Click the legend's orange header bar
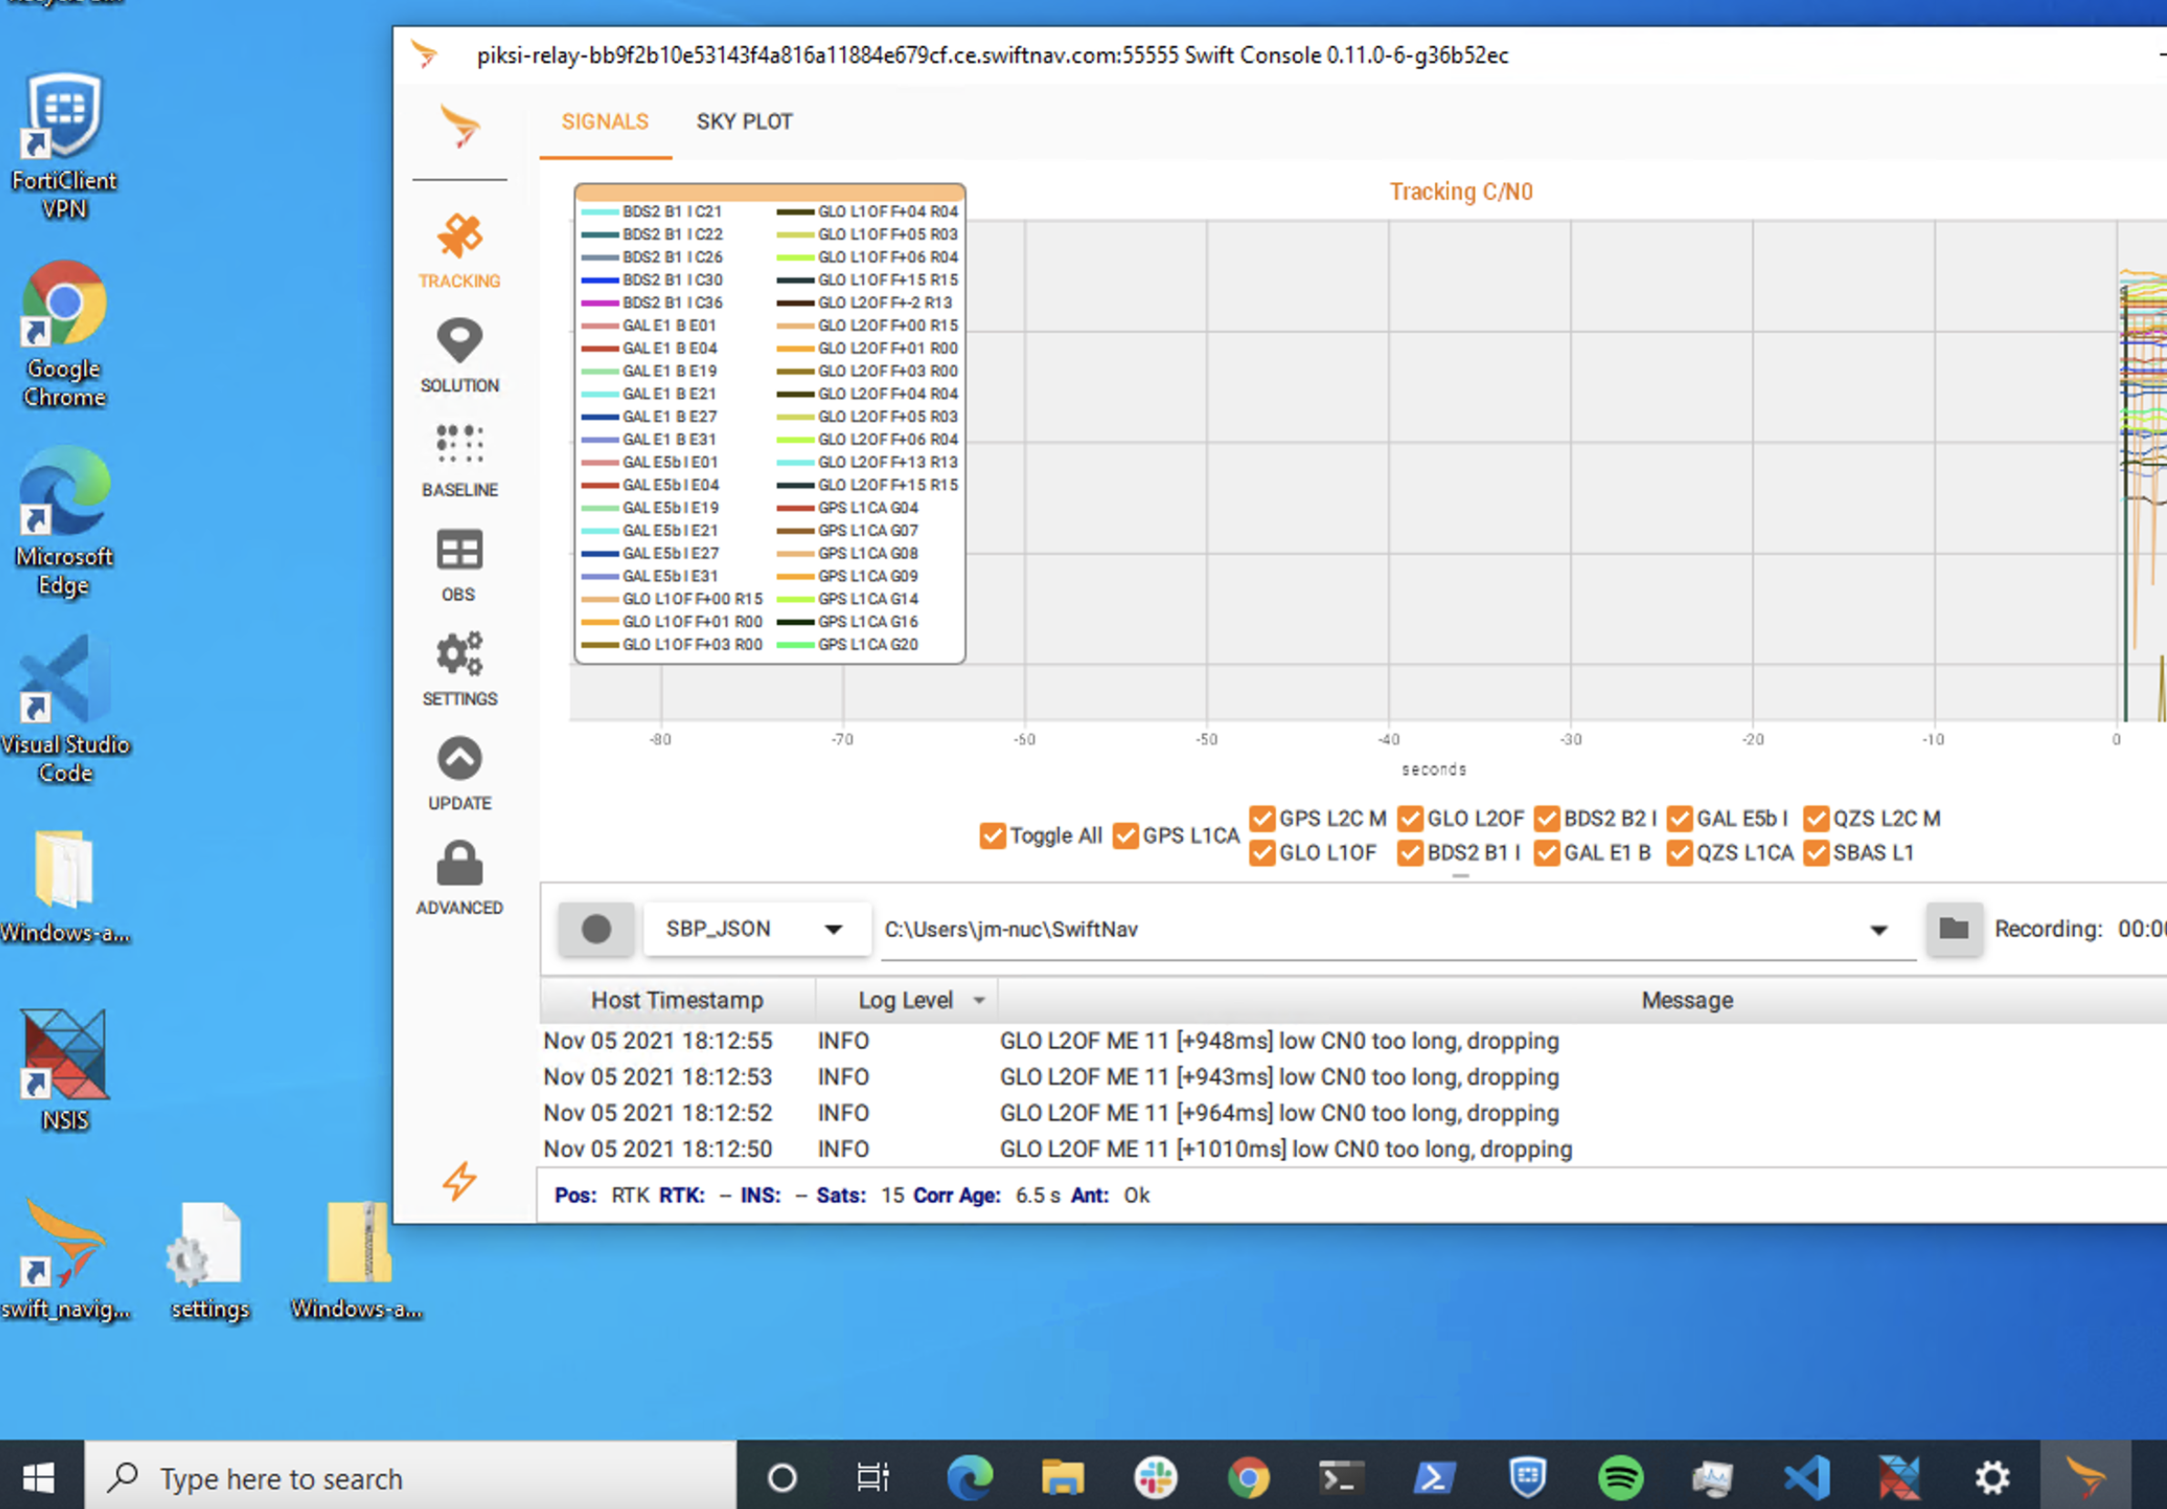The height and width of the screenshot is (1509, 2167). pos(768,193)
